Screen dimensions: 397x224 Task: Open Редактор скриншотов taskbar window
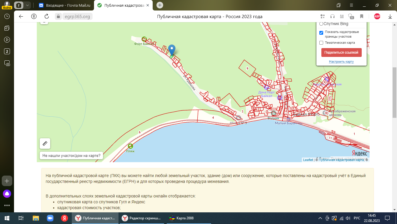coord(142,218)
